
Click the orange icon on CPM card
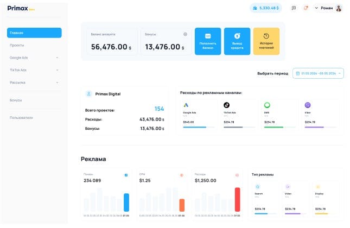coord(181,175)
